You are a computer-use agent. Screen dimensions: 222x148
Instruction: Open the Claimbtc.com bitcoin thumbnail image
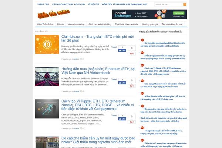pos(47,44)
